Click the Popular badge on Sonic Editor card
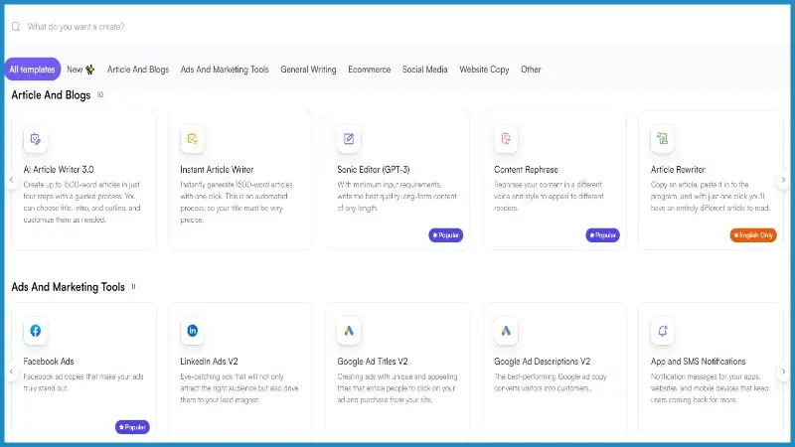This screenshot has width=795, height=447. [445, 235]
